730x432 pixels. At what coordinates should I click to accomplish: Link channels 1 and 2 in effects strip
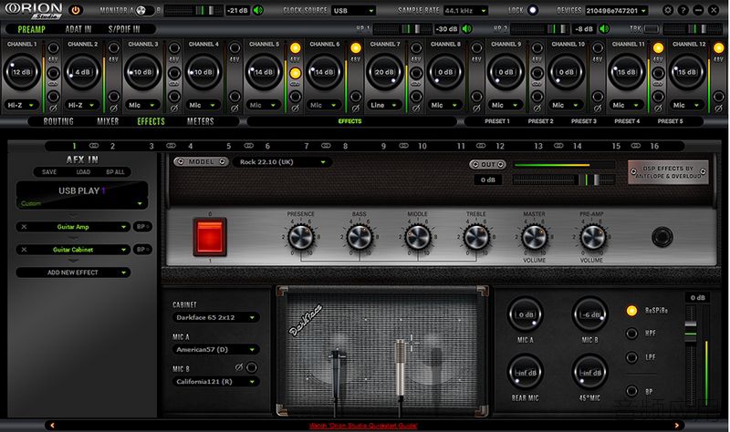(x=94, y=146)
